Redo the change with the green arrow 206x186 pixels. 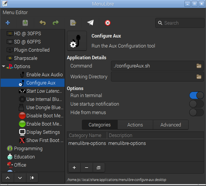[x=55, y=23]
